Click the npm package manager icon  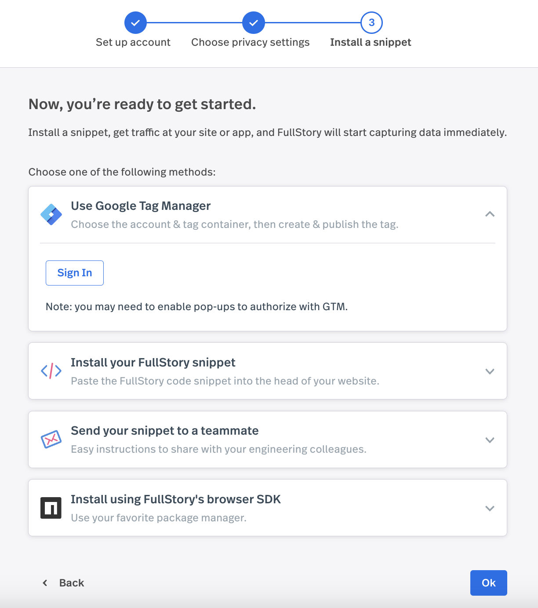tap(51, 508)
